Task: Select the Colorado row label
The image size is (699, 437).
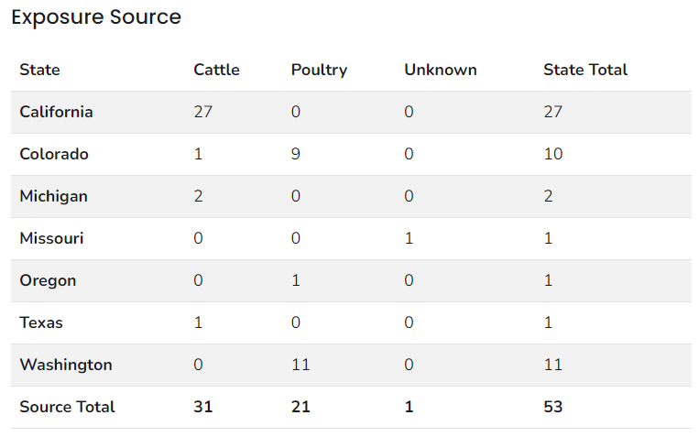Action: pyautogui.click(x=54, y=154)
